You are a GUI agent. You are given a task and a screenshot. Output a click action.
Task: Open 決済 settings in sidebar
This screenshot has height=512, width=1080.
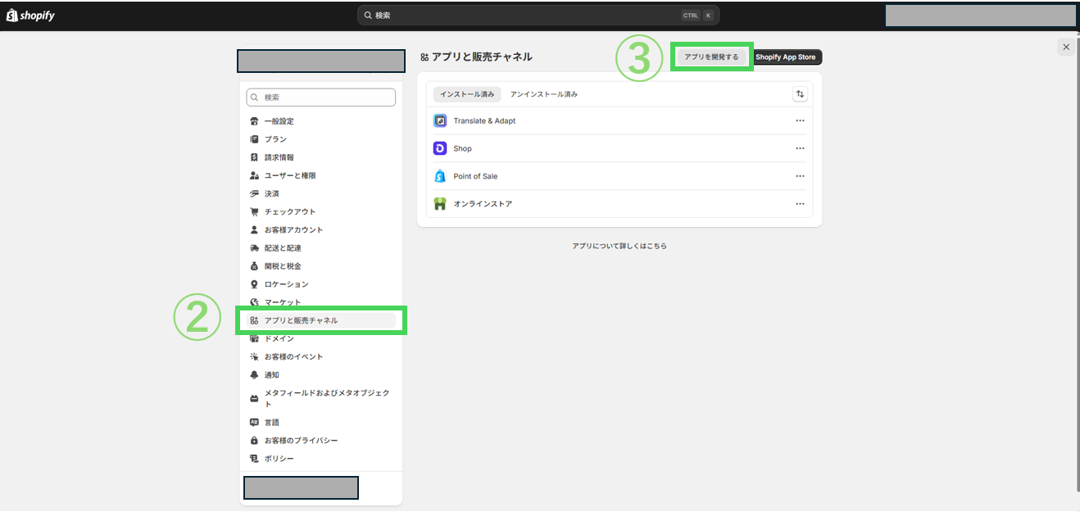click(271, 193)
